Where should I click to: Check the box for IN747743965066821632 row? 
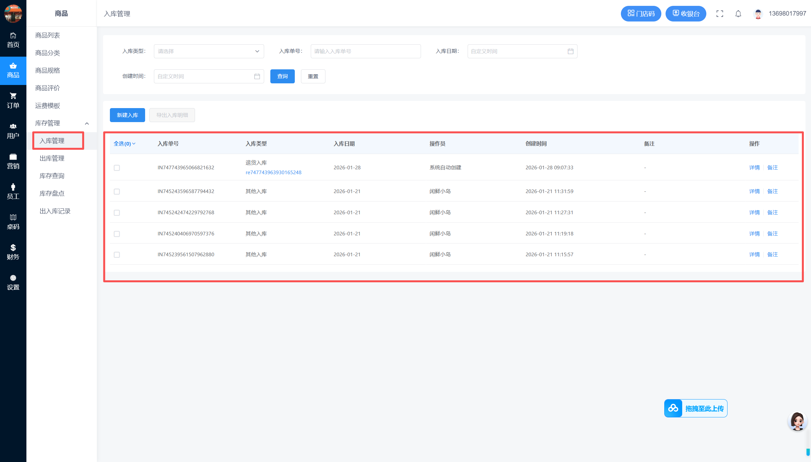tap(117, 168)
